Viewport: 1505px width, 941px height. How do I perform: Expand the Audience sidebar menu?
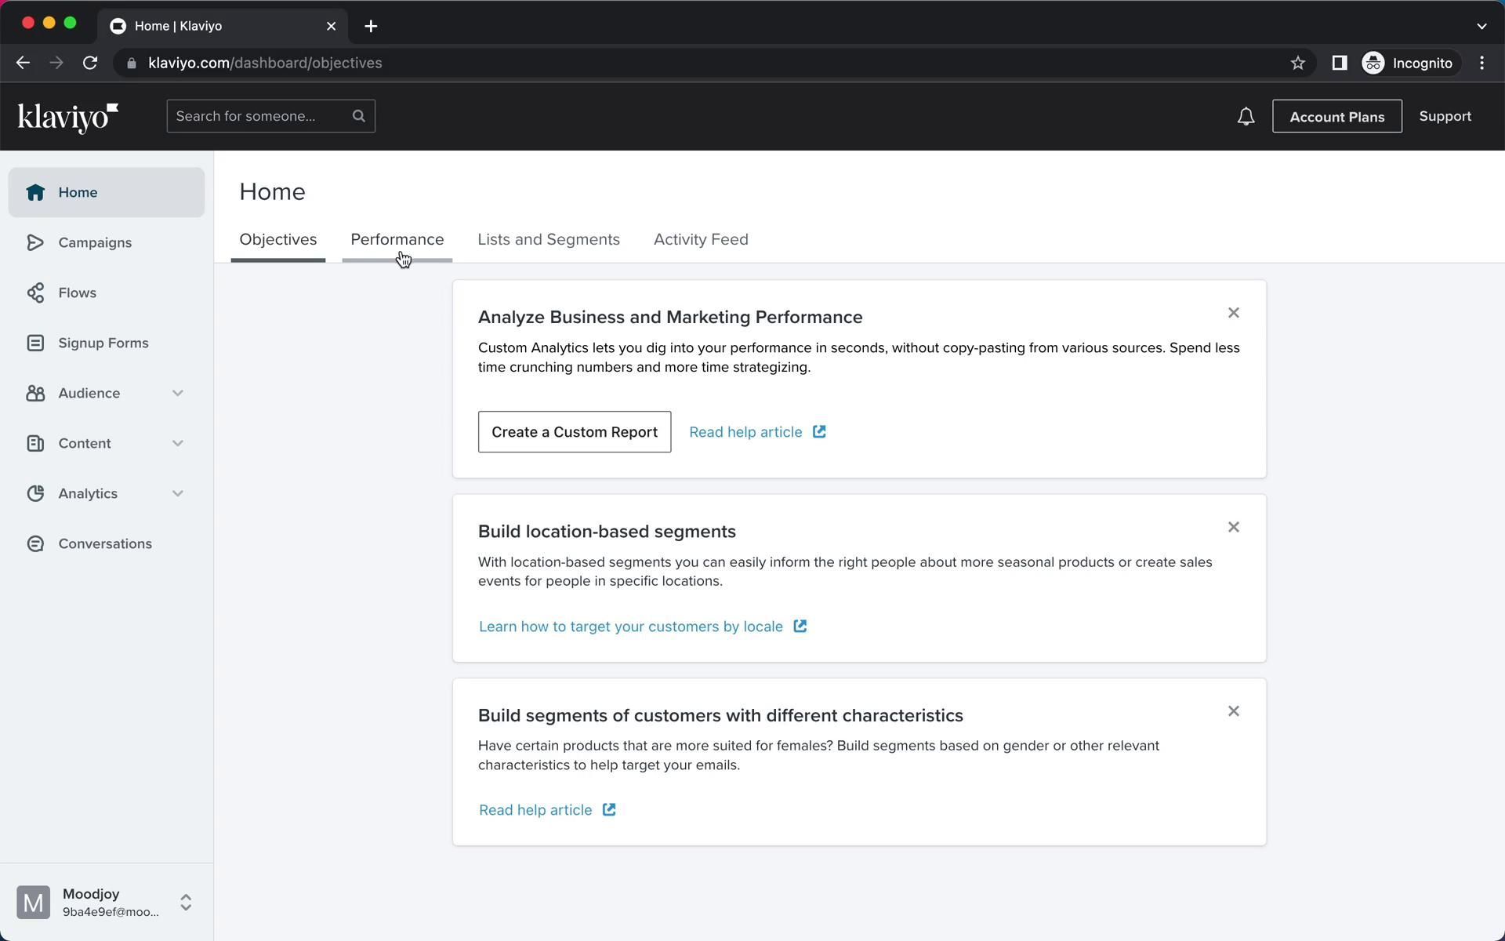coord(177,393)
